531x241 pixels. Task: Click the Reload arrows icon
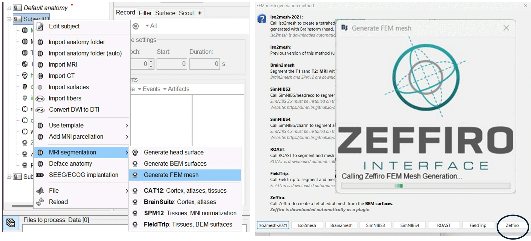click(40, 202)
